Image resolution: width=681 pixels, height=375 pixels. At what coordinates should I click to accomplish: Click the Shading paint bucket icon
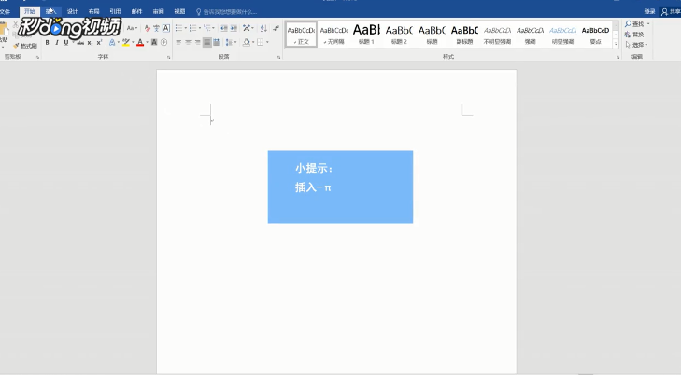[x=247, y=43]
